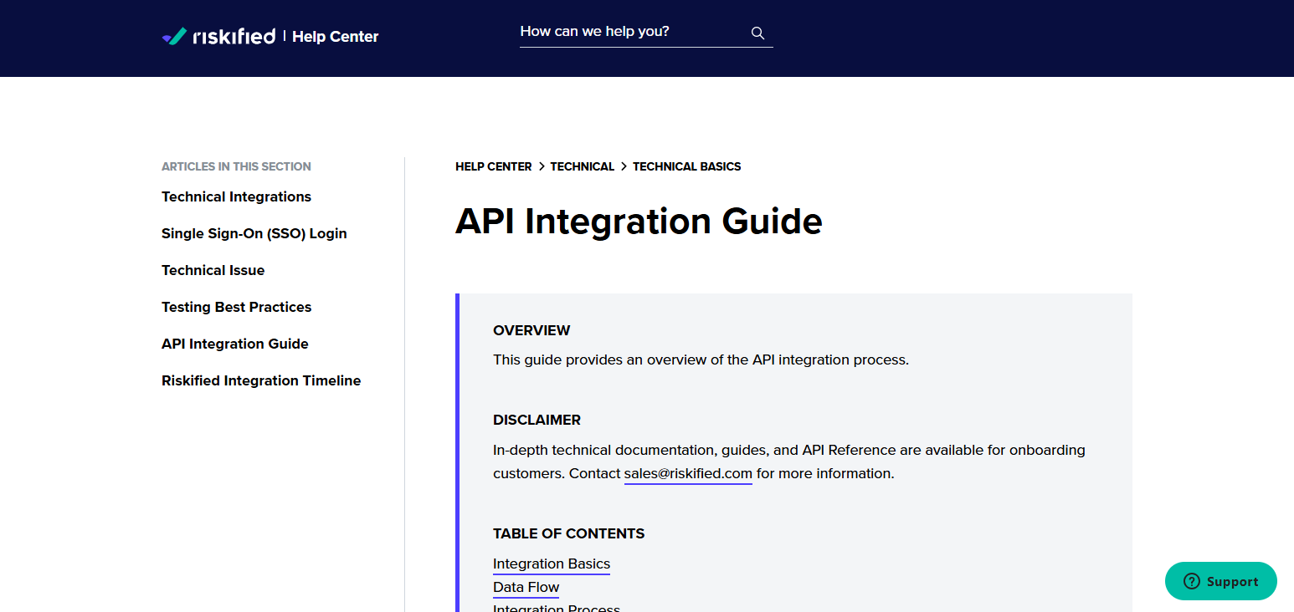Click the TABLE OF CONTENTS heading
Viewport: 1294px width, 612px height.
pos(568,533)
